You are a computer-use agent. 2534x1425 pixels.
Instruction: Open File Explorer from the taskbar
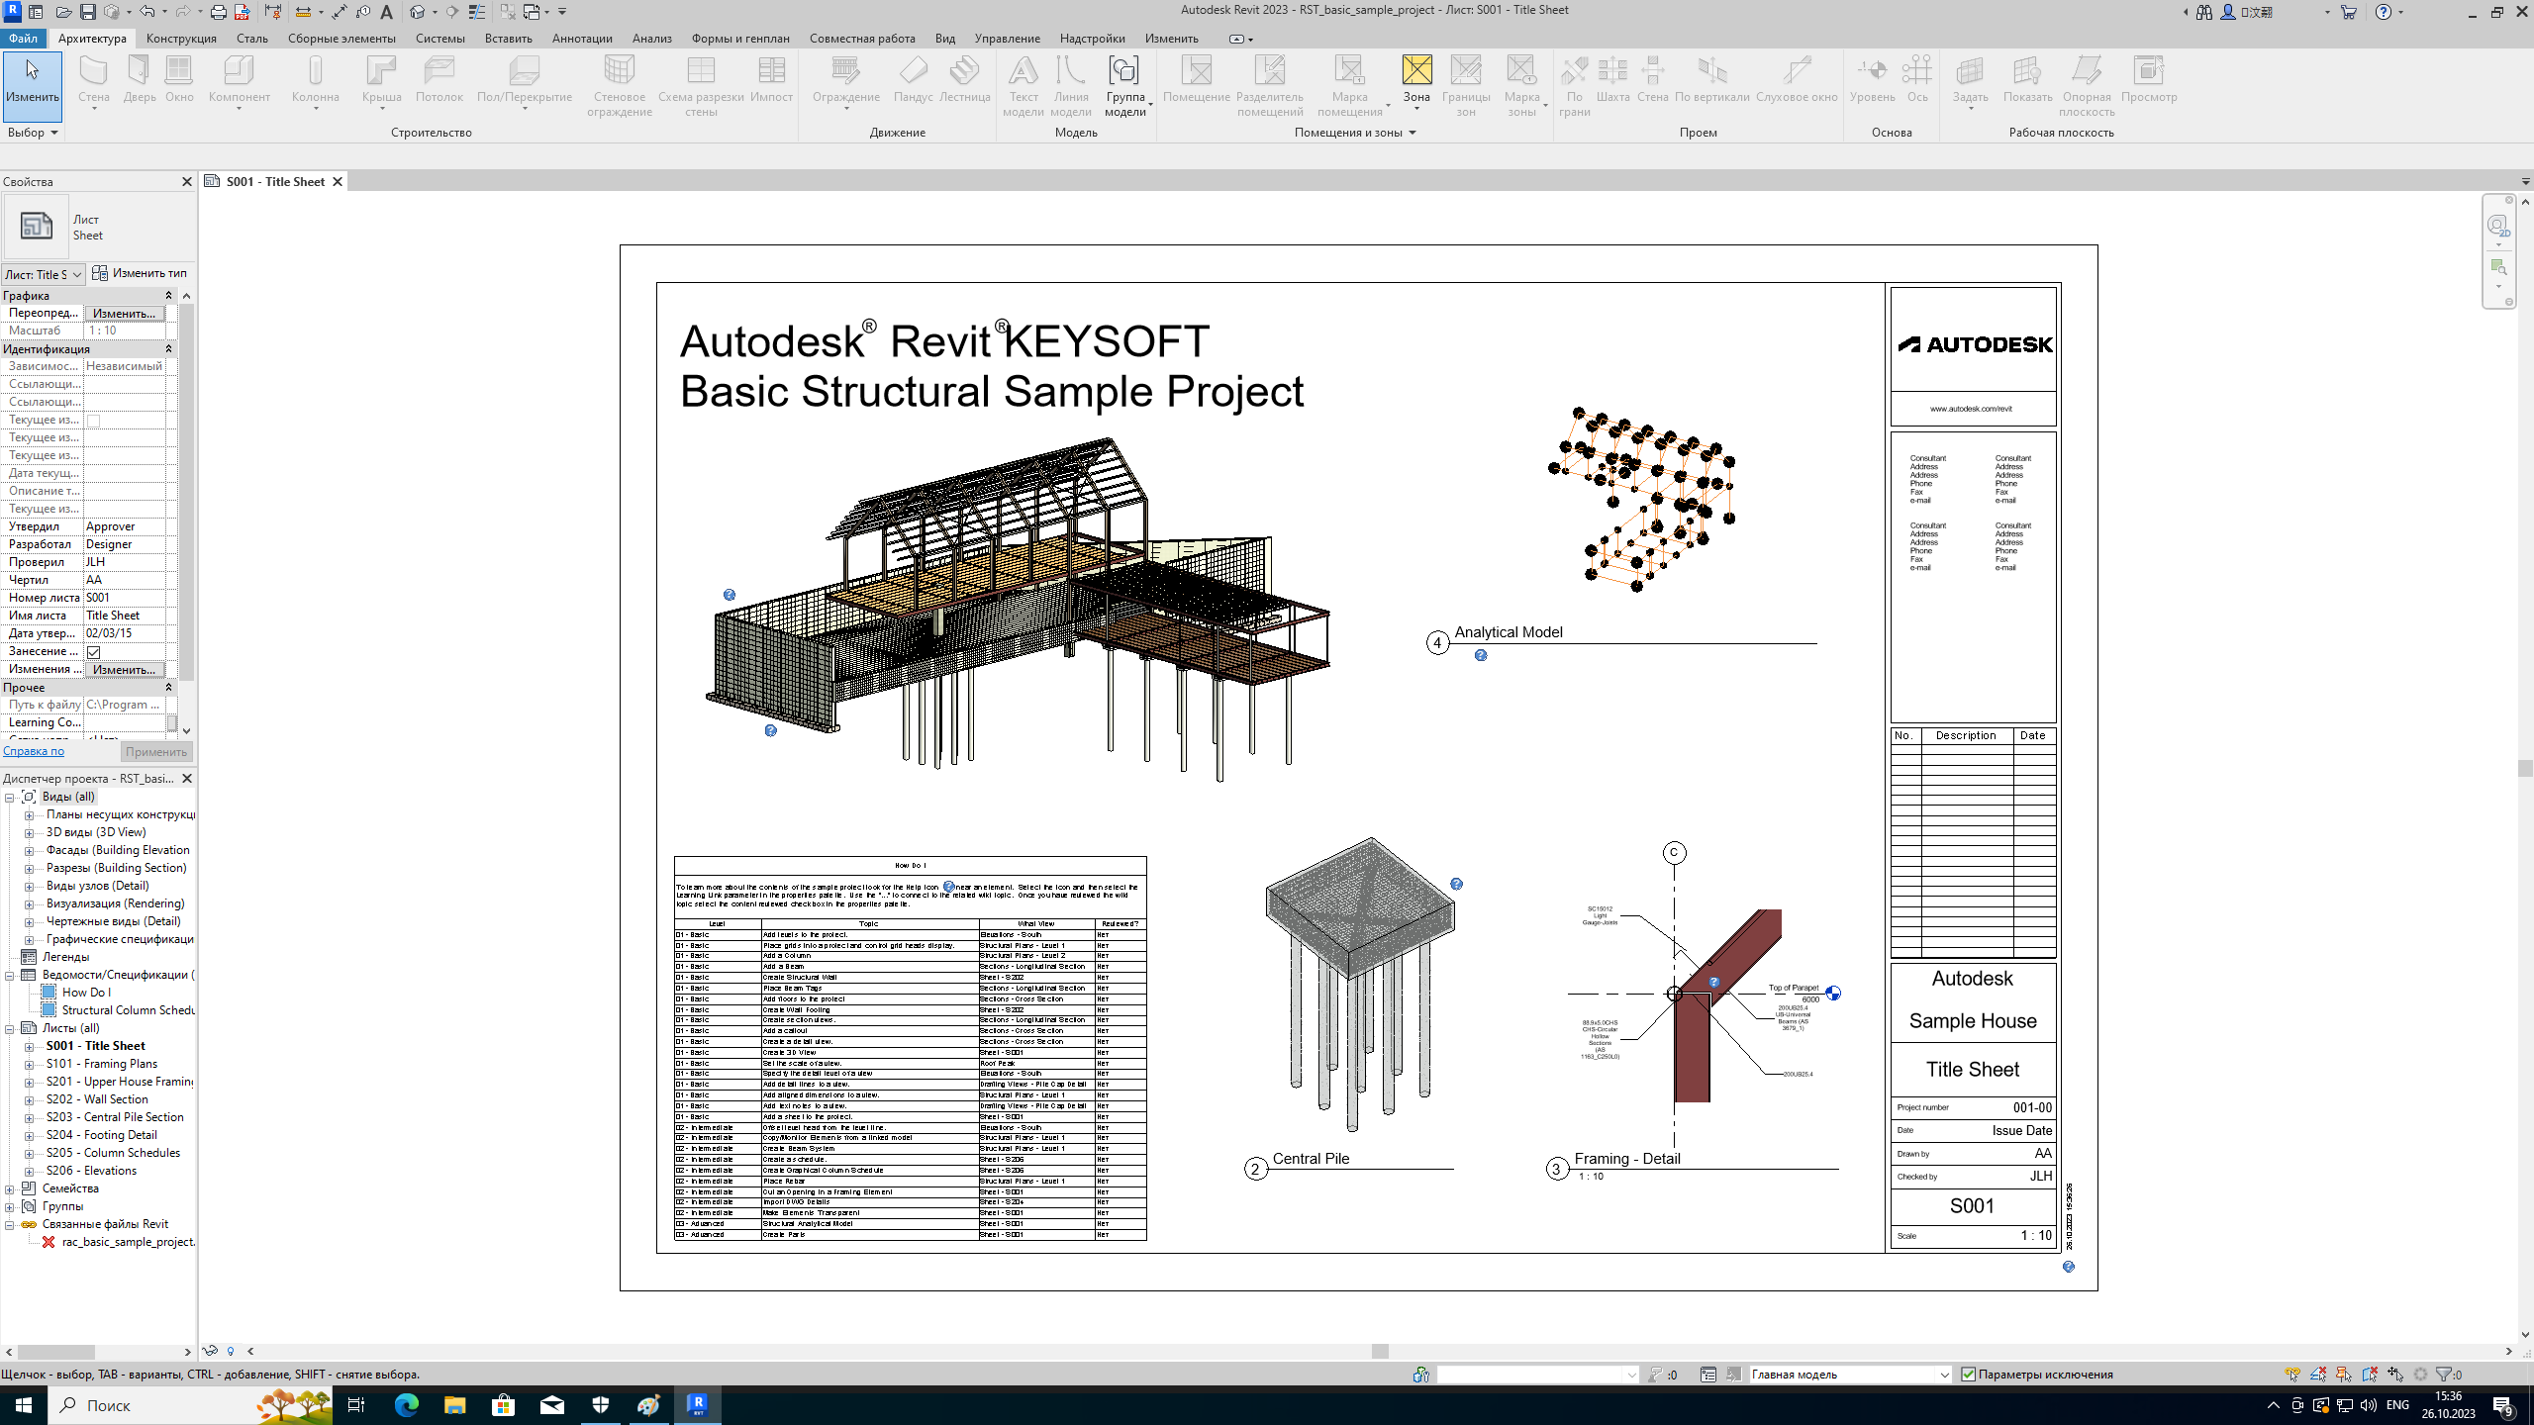pos(454,1405)
